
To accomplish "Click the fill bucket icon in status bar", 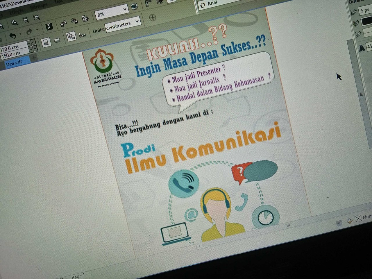I will pyautogui.click(x=350, y=221).
